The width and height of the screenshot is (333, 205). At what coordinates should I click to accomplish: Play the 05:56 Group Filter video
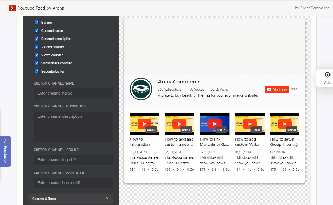285,124
